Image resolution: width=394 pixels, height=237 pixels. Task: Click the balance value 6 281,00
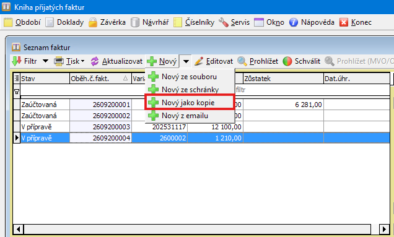pos(309,105)
